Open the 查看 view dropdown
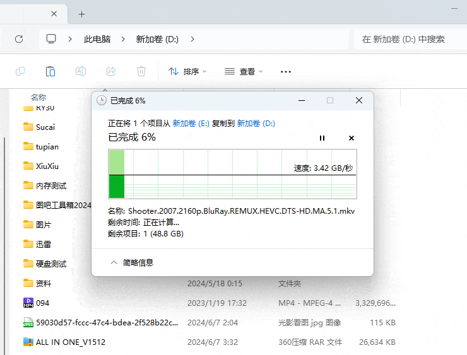 click(x=244, y=71)
